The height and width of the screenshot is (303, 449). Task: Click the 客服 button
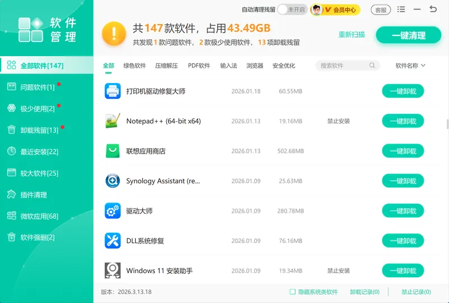pyautogui.click(x=381, y=10)
